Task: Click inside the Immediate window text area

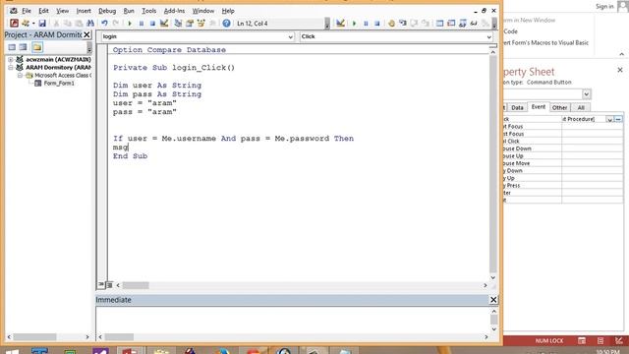Action: pos(292,320)
